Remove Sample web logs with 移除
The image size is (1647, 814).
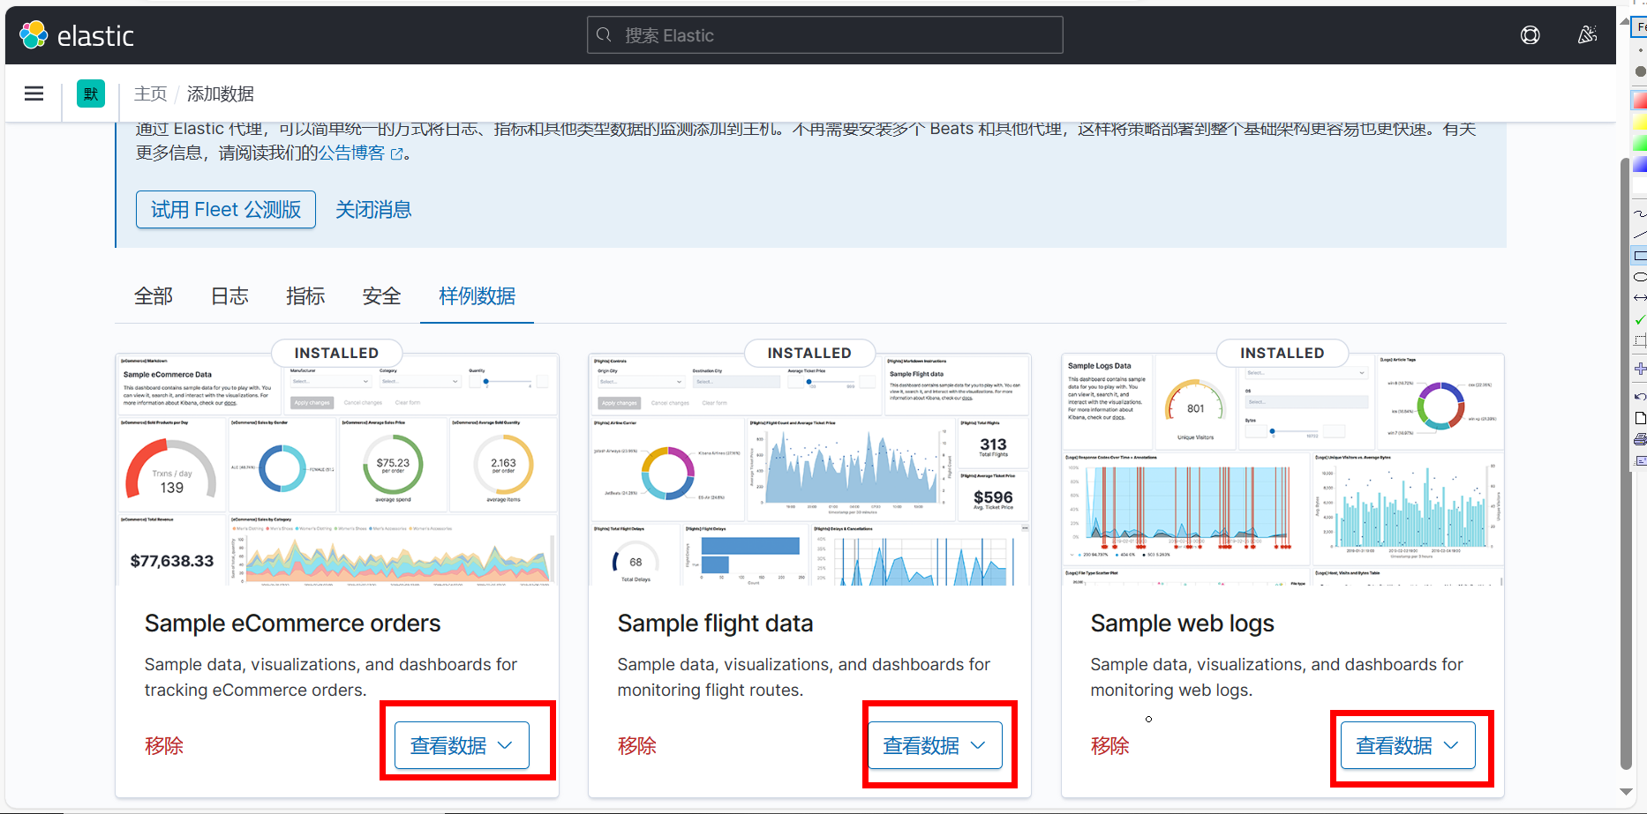[x=1110, y=746]
